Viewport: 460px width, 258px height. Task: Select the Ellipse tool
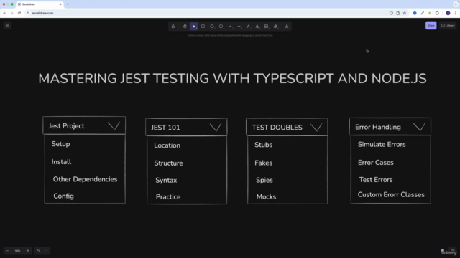[x=221, y=27]
